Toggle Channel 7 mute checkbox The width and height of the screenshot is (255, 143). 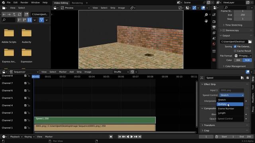[25, 83]
